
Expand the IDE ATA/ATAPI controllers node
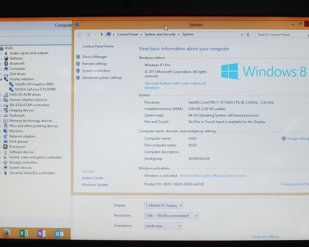pyautogui.click(x=1, y=105)
